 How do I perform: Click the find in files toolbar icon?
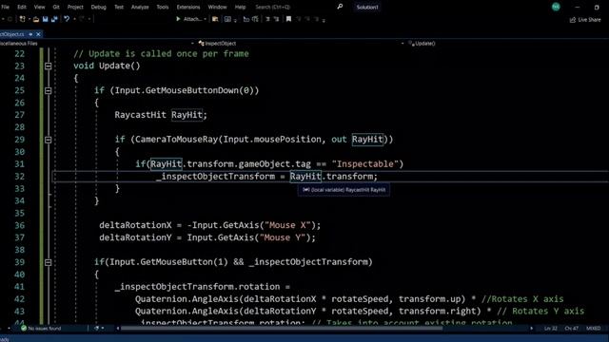pos(215,19)
